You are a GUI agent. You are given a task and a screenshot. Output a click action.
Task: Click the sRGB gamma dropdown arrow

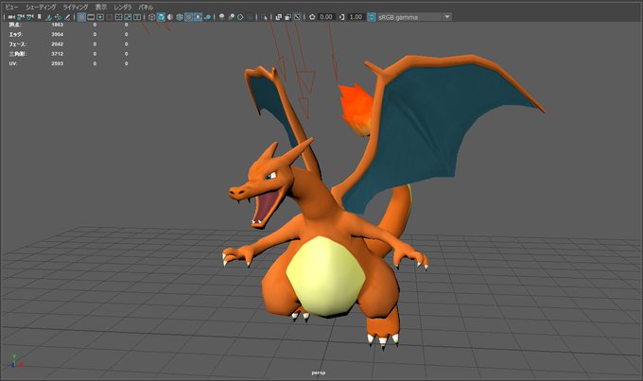click(447, 17)
